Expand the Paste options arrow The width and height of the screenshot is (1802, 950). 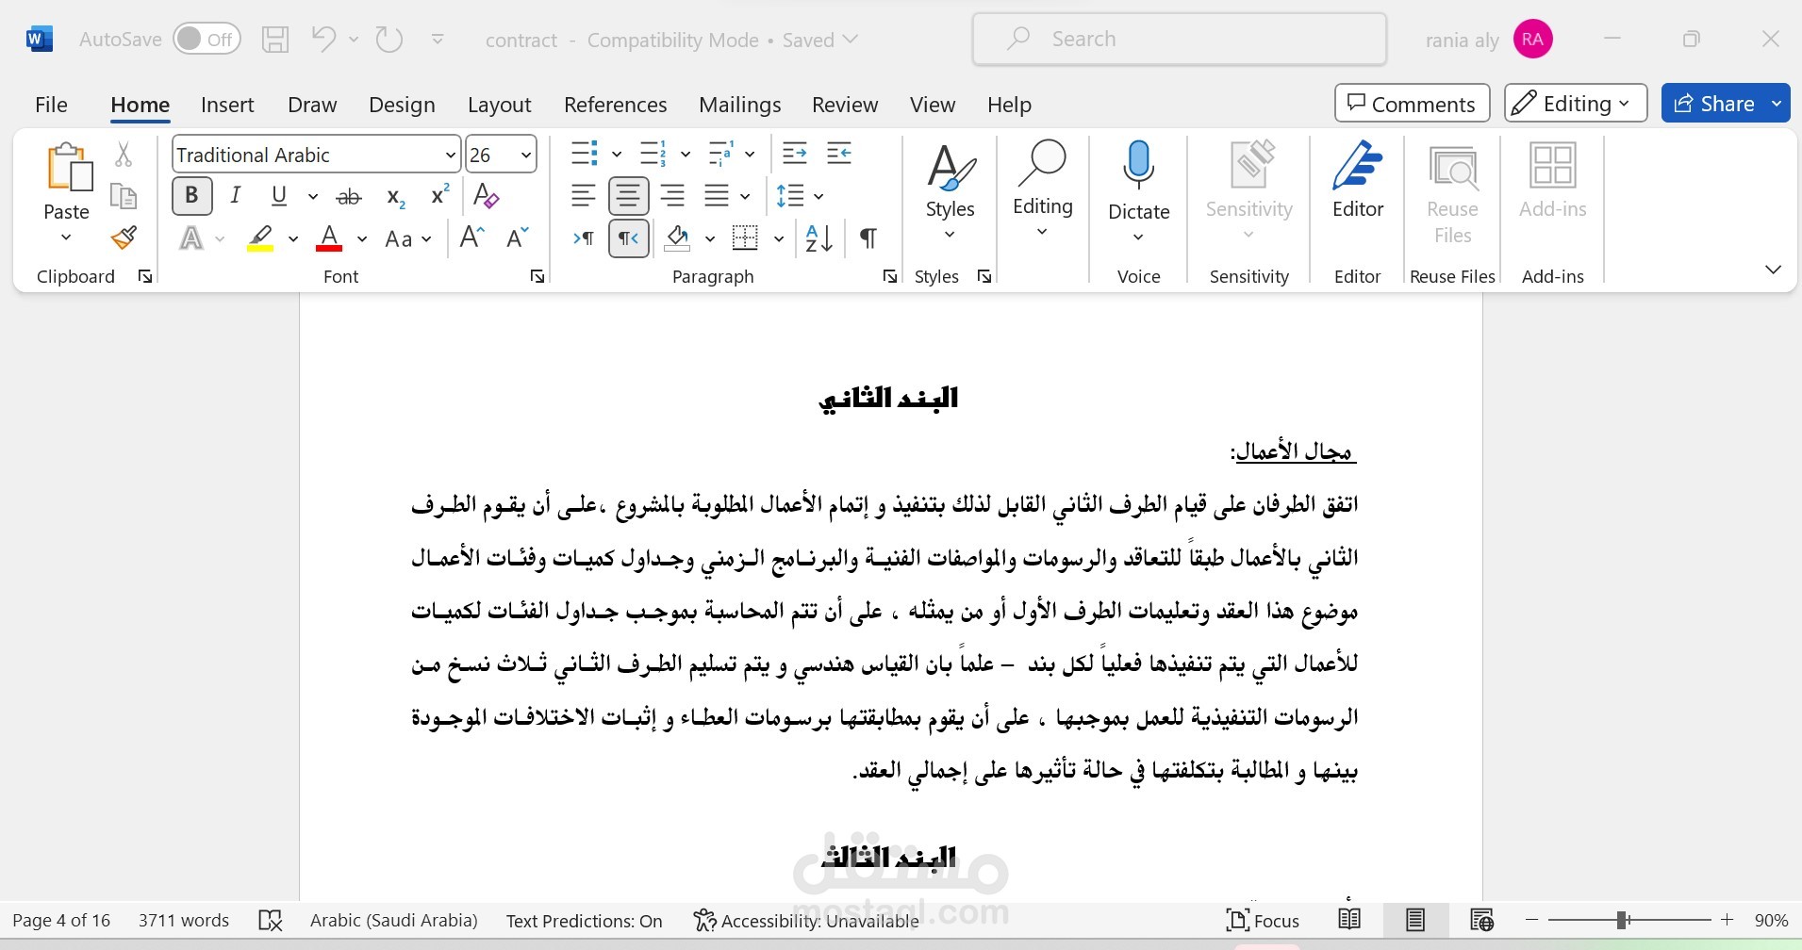coord(66,237)
